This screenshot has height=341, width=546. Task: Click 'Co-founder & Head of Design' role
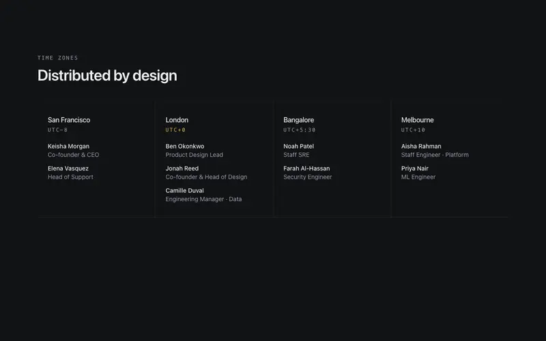(207, 177)
